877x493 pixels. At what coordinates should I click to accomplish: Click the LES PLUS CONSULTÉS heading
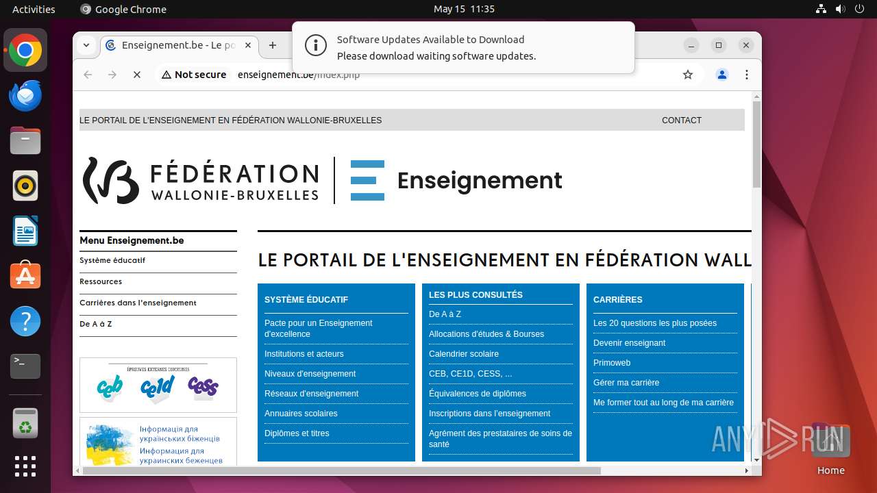pyautogui.click(x=475, y=295)
